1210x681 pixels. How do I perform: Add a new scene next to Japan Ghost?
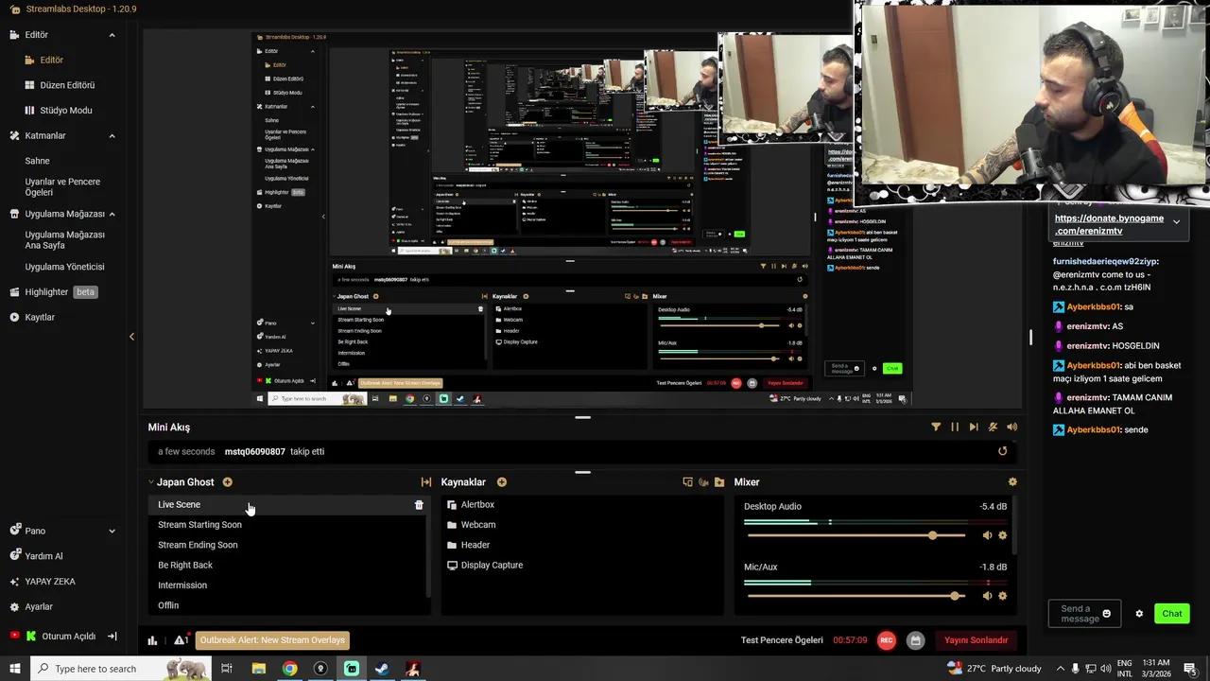227,482
